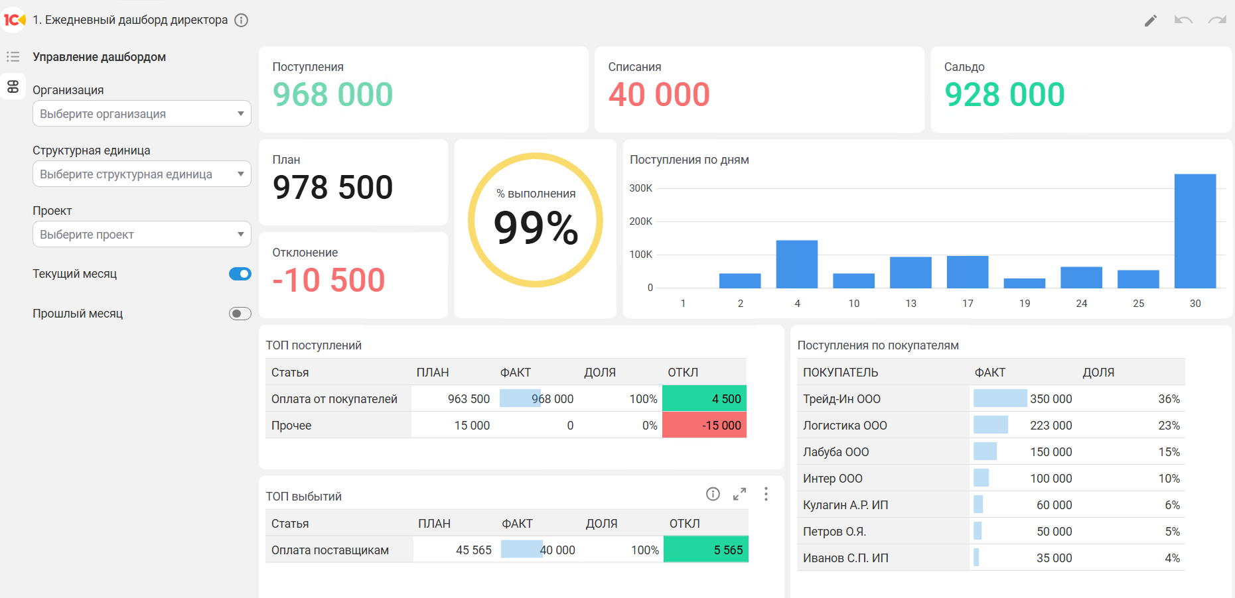Click the ПОКУПАТЕЛЬ column header
This screenshot has width=1235, height=598.
click(840, 373)
